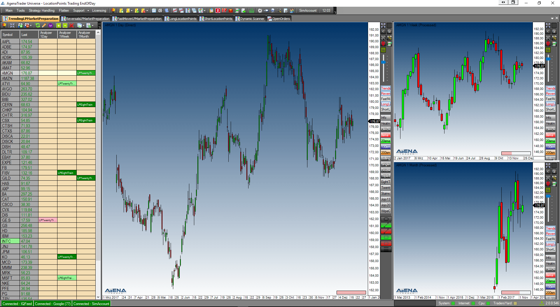This screenshot has width=560, height=307.
Task: Click the Stairwa button on daily chart panel
Action: click(386, 193)
